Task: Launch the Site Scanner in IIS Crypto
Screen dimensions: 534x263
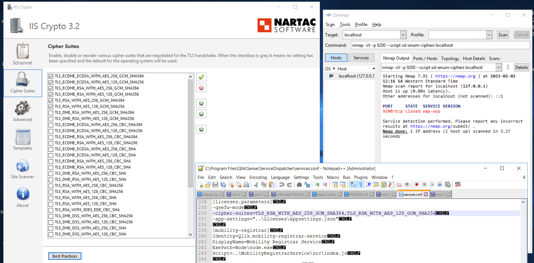Action: tap(22, 169)
